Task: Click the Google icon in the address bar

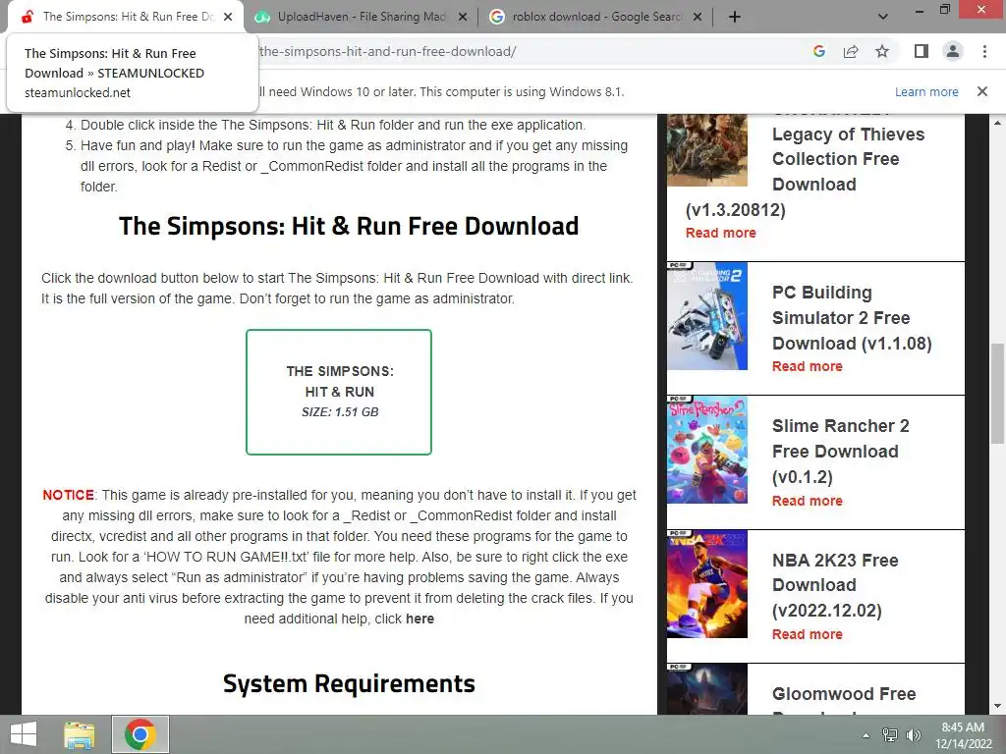Action: click(819, 51)
